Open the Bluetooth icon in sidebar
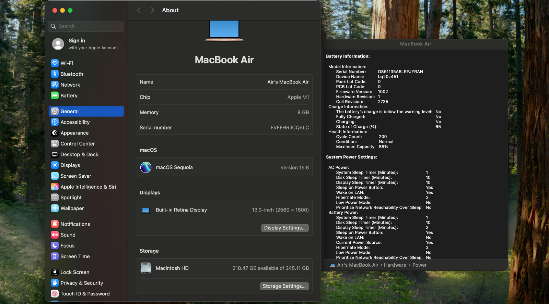549x304 pixels. [x=55, y=74]
